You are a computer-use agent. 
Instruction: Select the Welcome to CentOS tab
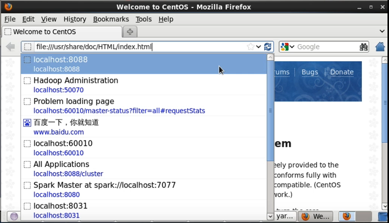point(62,32)
